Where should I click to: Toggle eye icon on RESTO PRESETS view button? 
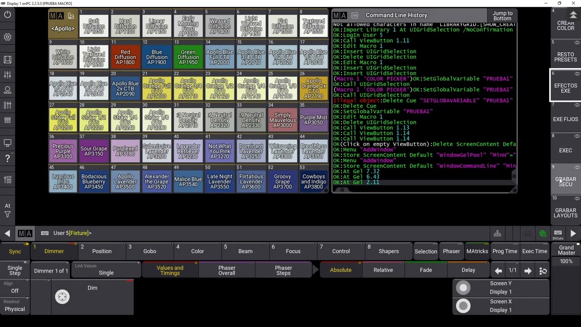point(577,42)
